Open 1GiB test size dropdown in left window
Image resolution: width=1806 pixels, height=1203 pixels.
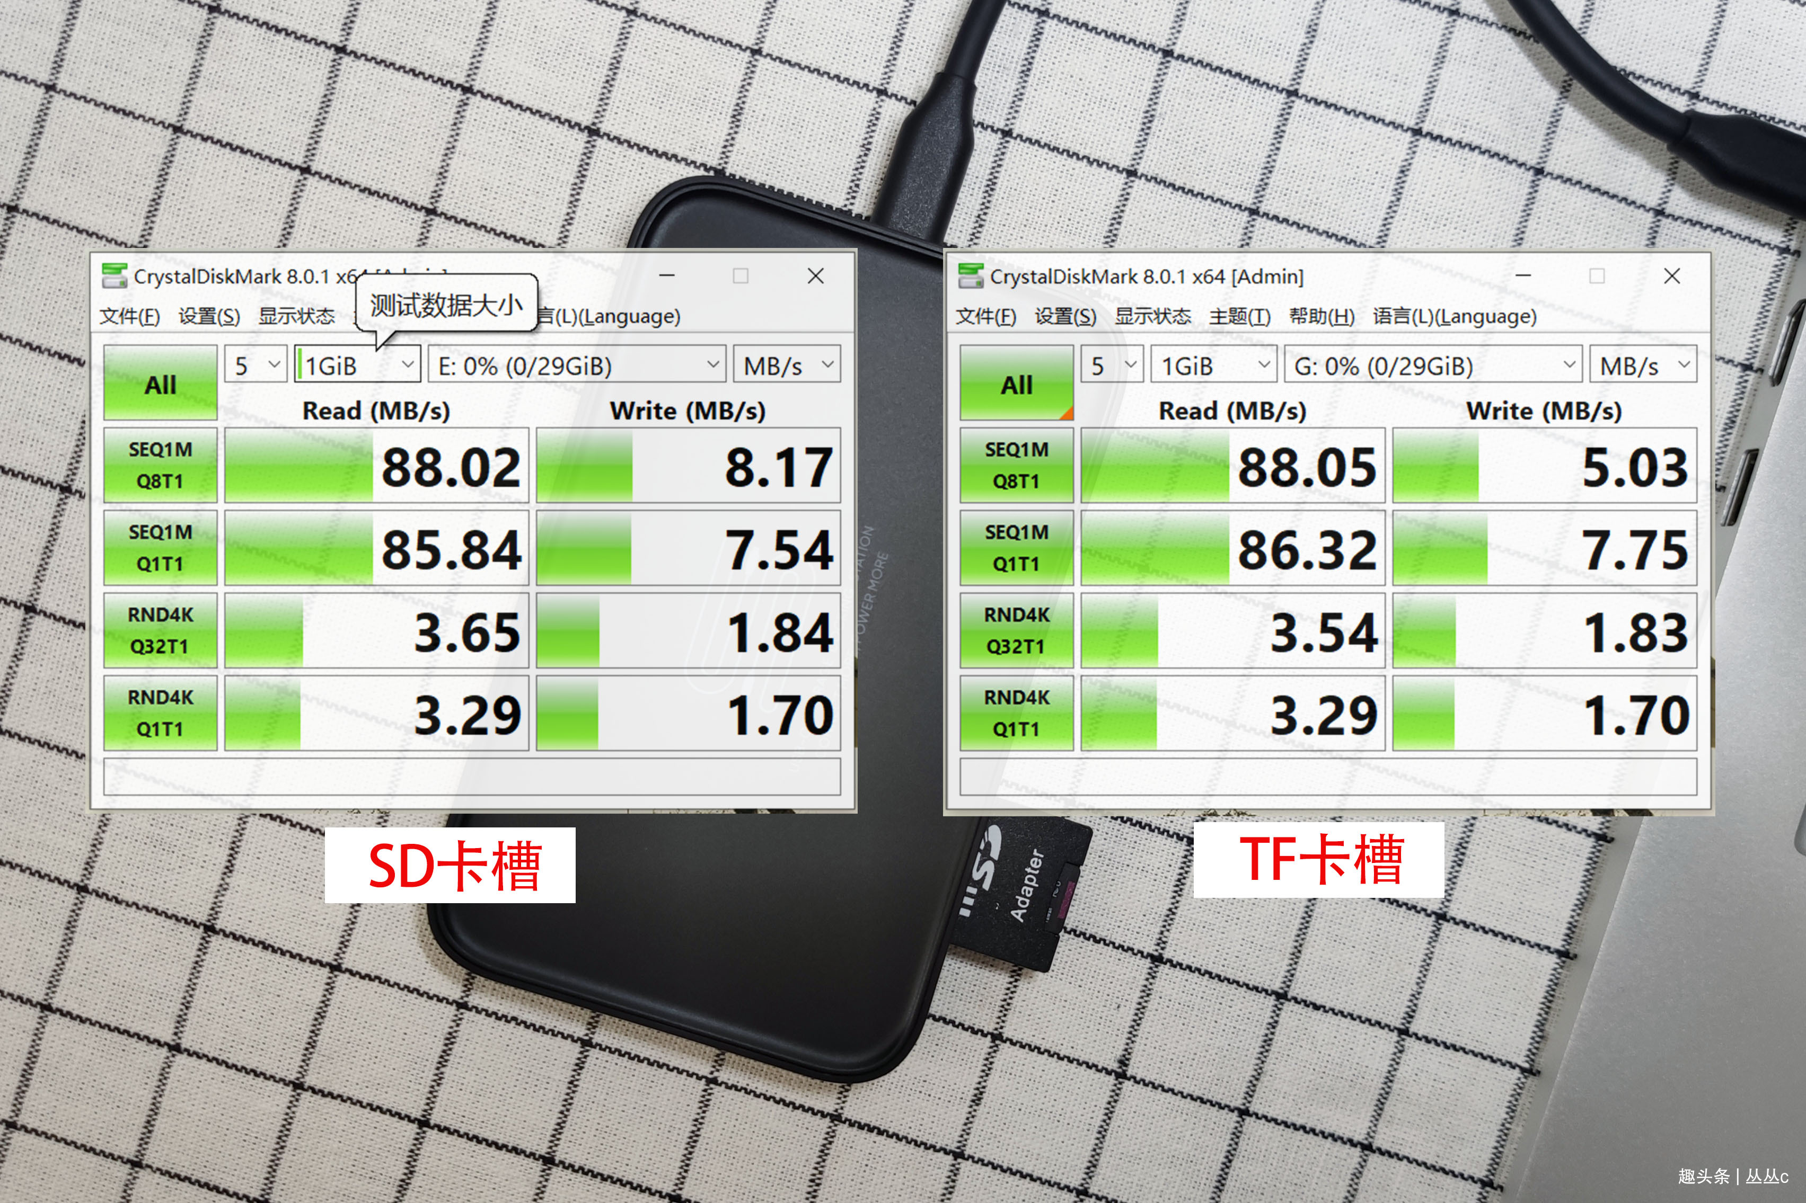[x=358, y=364]
